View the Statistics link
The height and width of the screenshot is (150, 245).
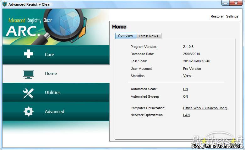187,75
